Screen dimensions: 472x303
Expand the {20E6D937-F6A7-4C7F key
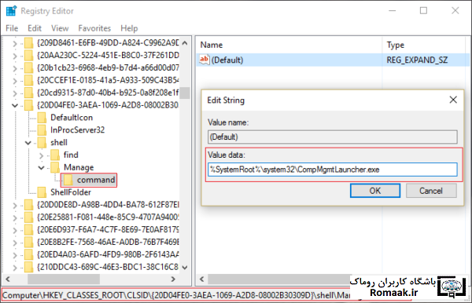14,230
